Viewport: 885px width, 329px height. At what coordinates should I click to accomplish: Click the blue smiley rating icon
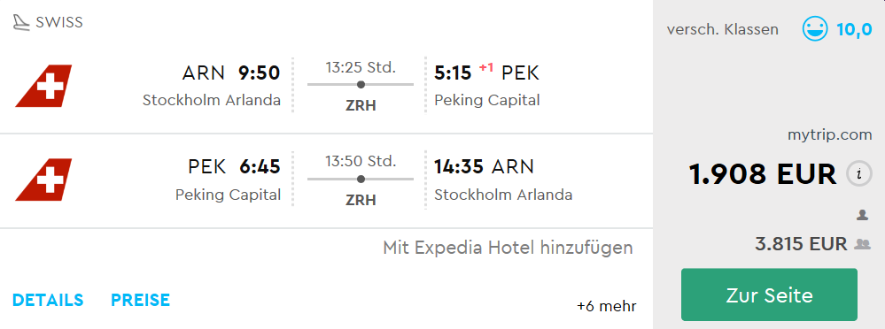coord(815,28)
